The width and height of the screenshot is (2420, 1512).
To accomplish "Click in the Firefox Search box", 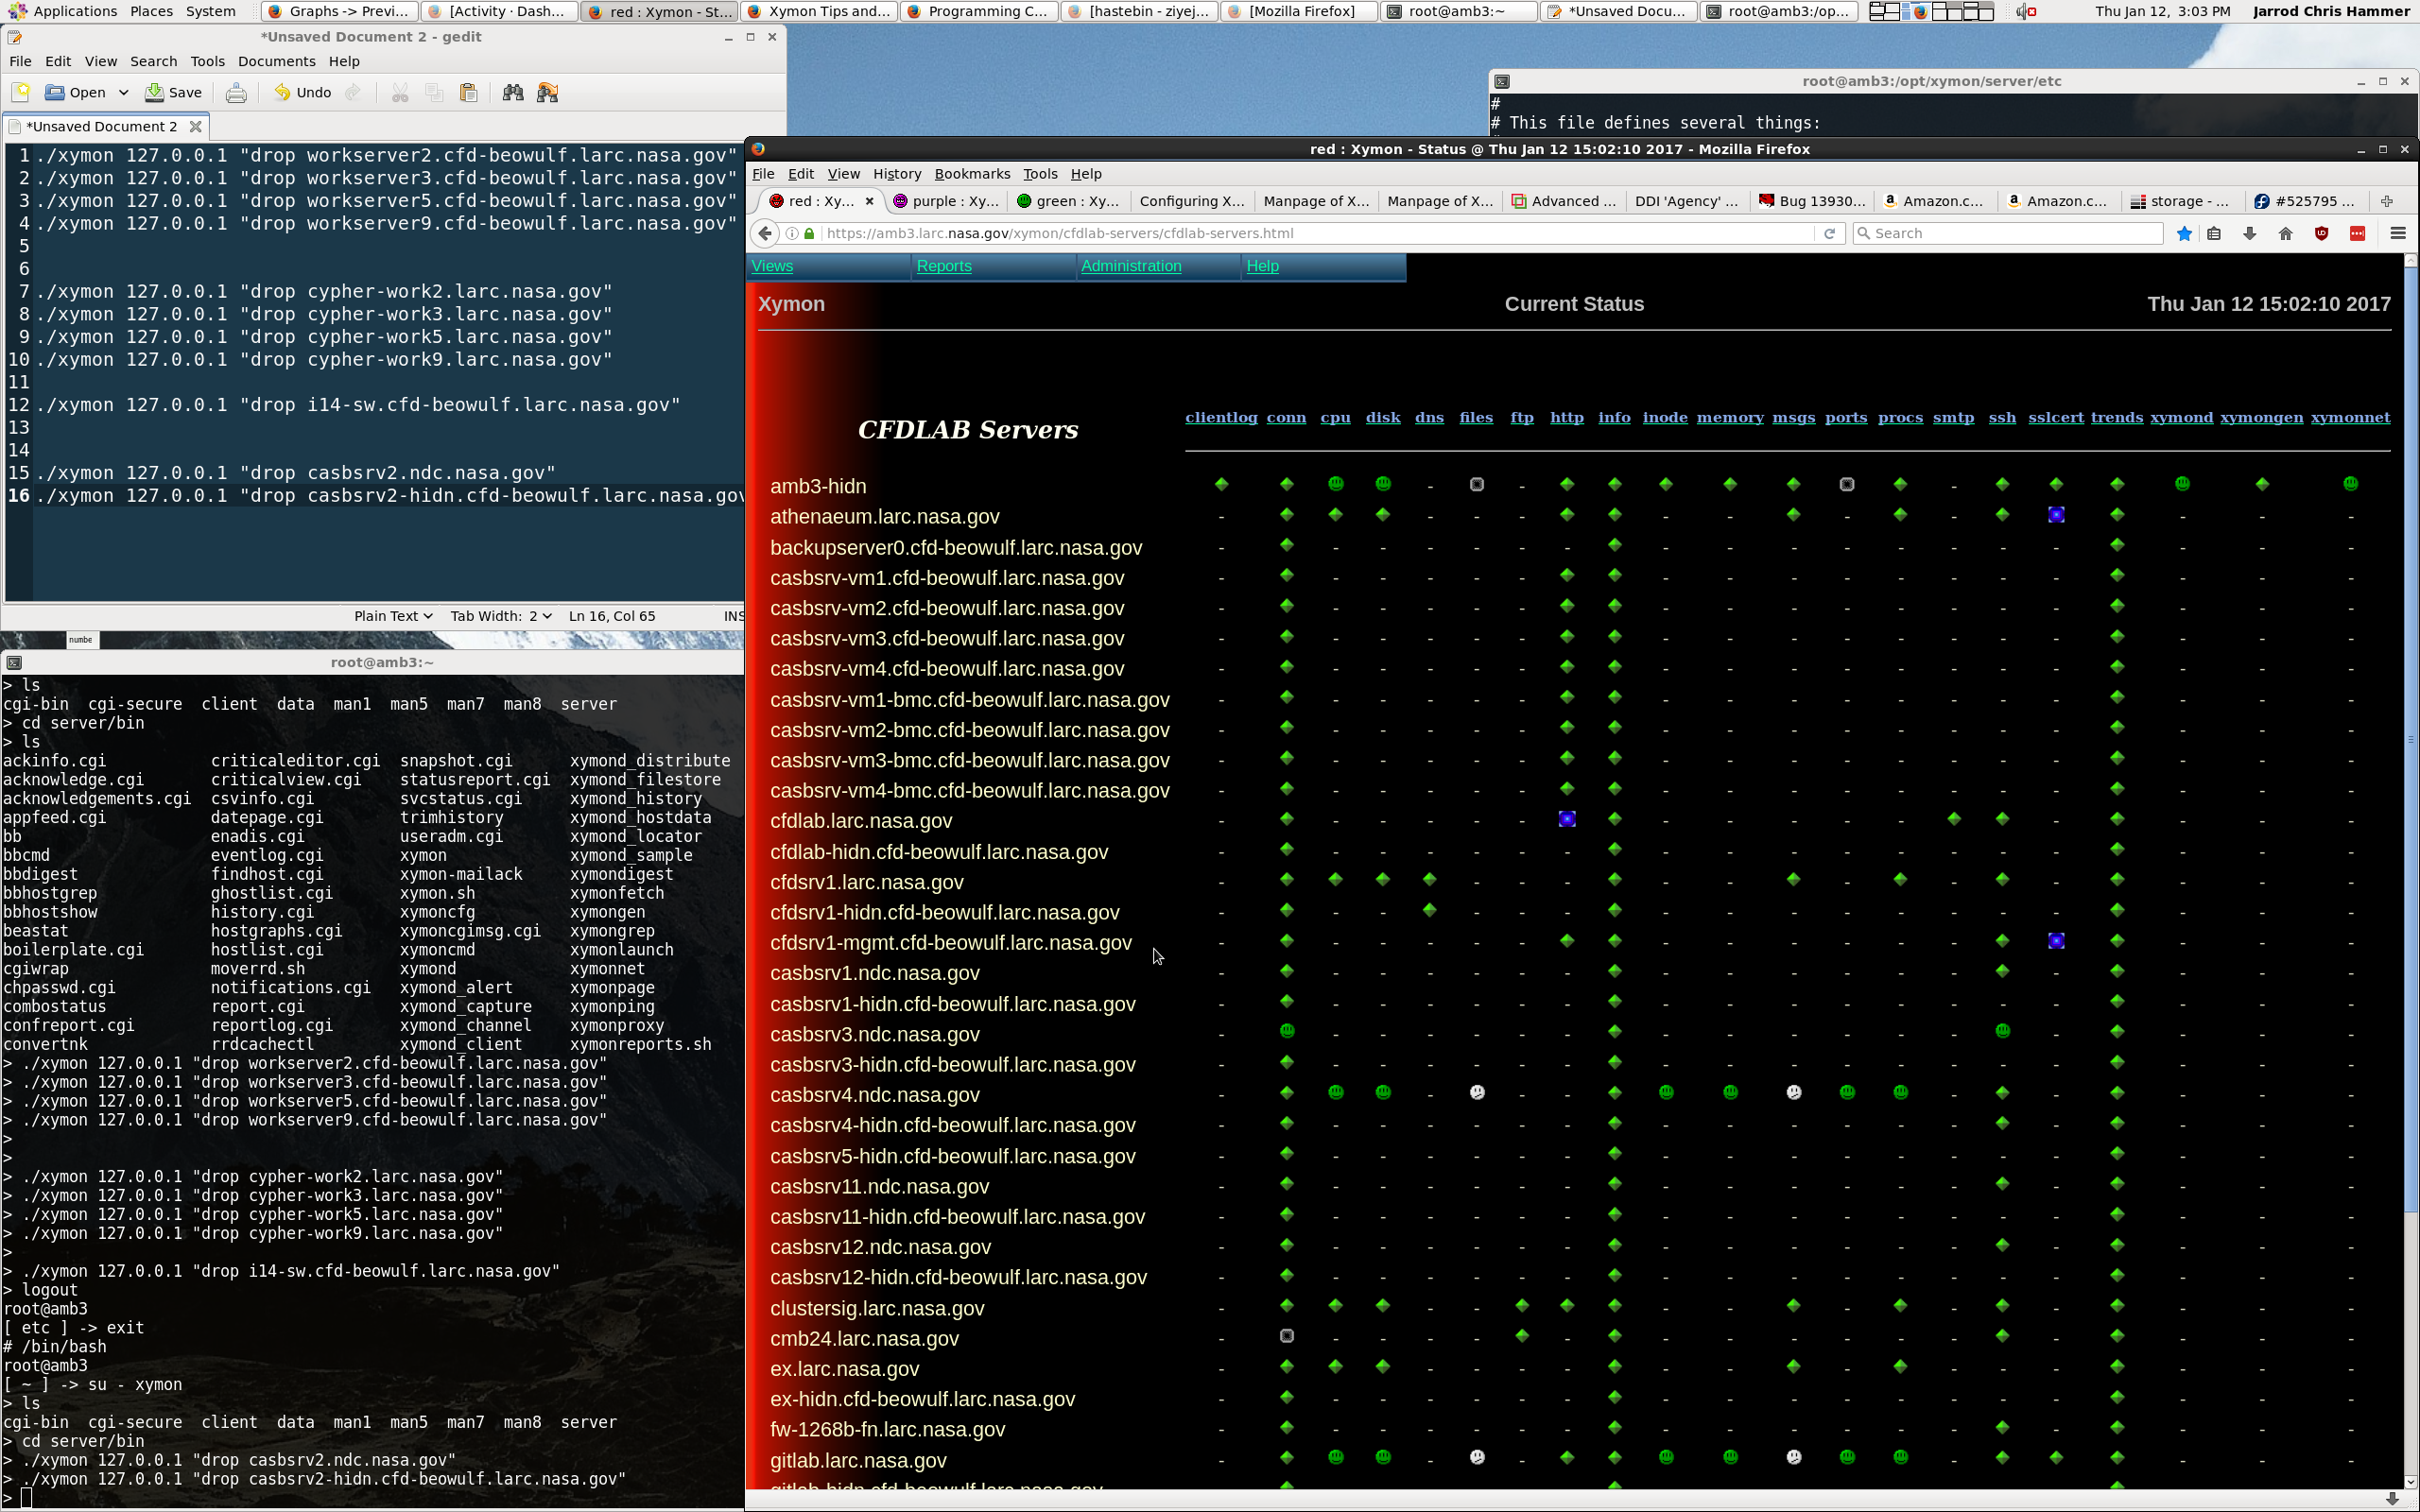I will tap(2008, 234).
